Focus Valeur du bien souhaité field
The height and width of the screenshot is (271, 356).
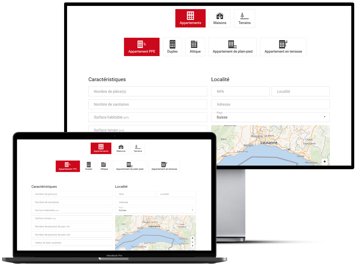tap(72, 243)
